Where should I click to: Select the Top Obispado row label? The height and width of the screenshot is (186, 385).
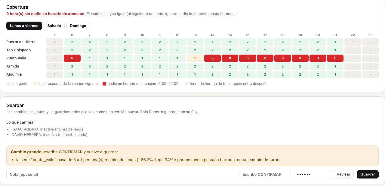coord(19,50)
